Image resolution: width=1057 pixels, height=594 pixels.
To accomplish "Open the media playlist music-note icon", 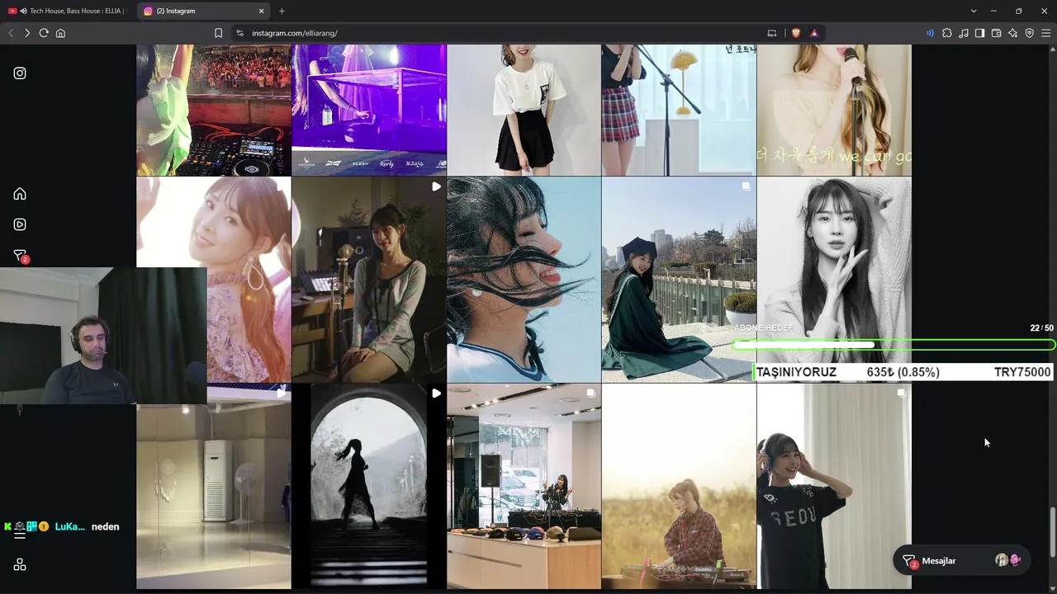I will (x=964, y=33).
